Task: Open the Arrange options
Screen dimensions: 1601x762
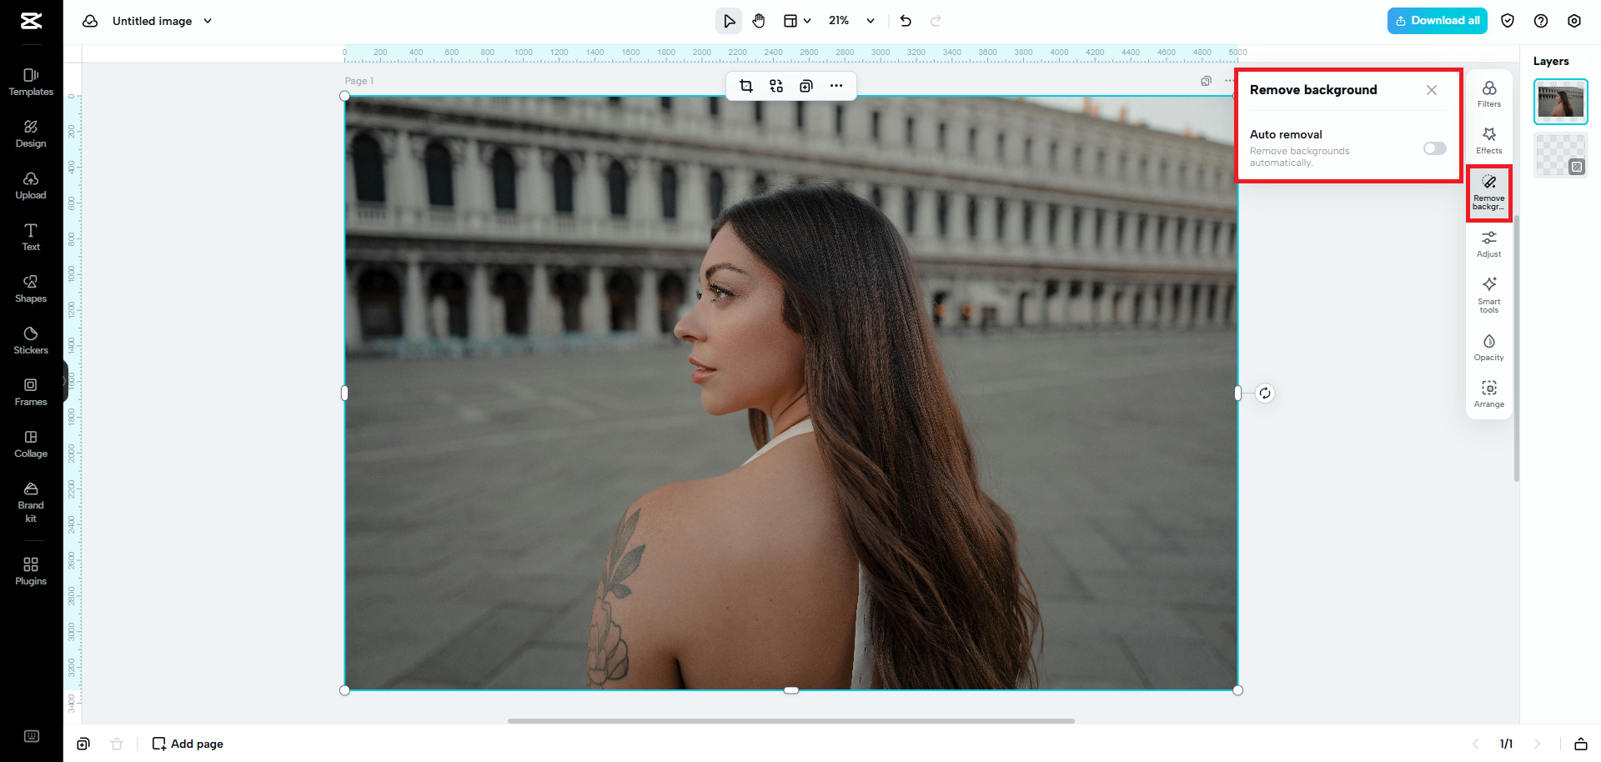Action: click(x=1488, y=394)
